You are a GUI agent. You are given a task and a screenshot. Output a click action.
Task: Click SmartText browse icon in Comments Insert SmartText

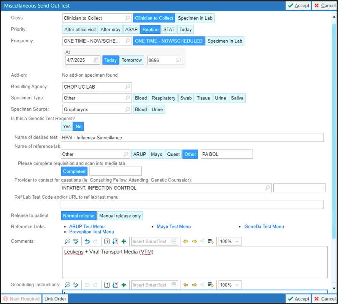click(x=174, y=241)
